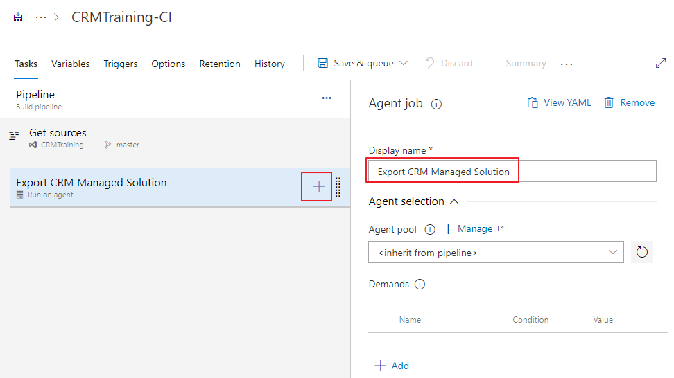
Task: Click the Display name input field
Action: click(x=512, y=172)
